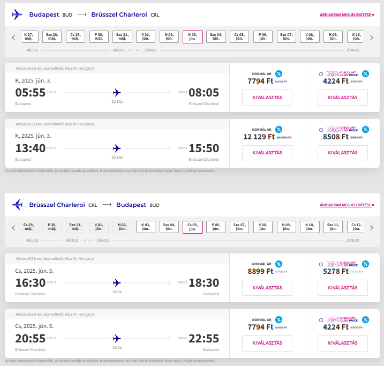The height and width of the screenshot is (366, 384).
Task: Show later outbound dates with right arrow
Action: (371, 37)
